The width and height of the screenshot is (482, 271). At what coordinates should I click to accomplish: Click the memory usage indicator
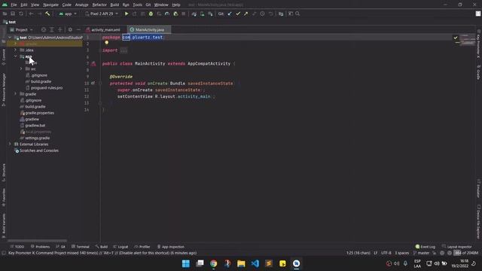point(466,253)
